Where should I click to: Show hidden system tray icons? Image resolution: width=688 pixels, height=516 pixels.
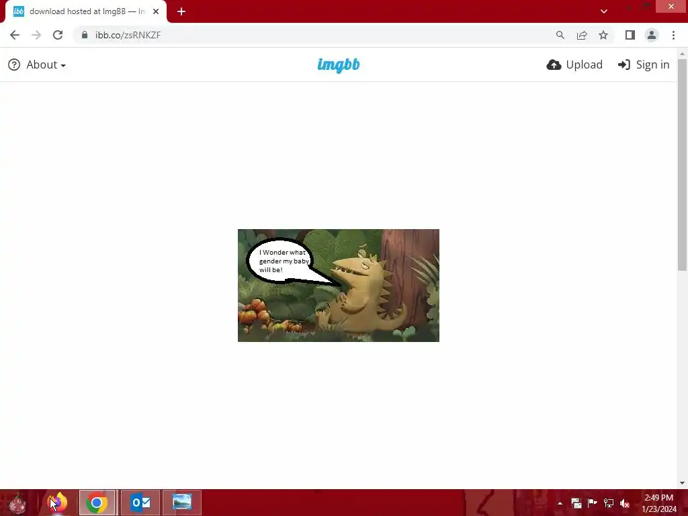(560, 503)
